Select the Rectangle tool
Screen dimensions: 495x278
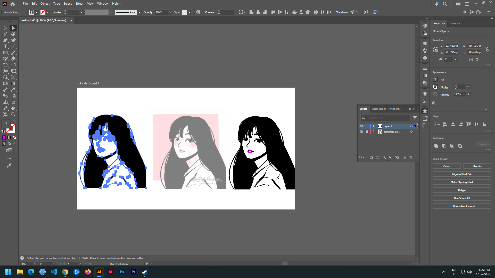(5, 53)
